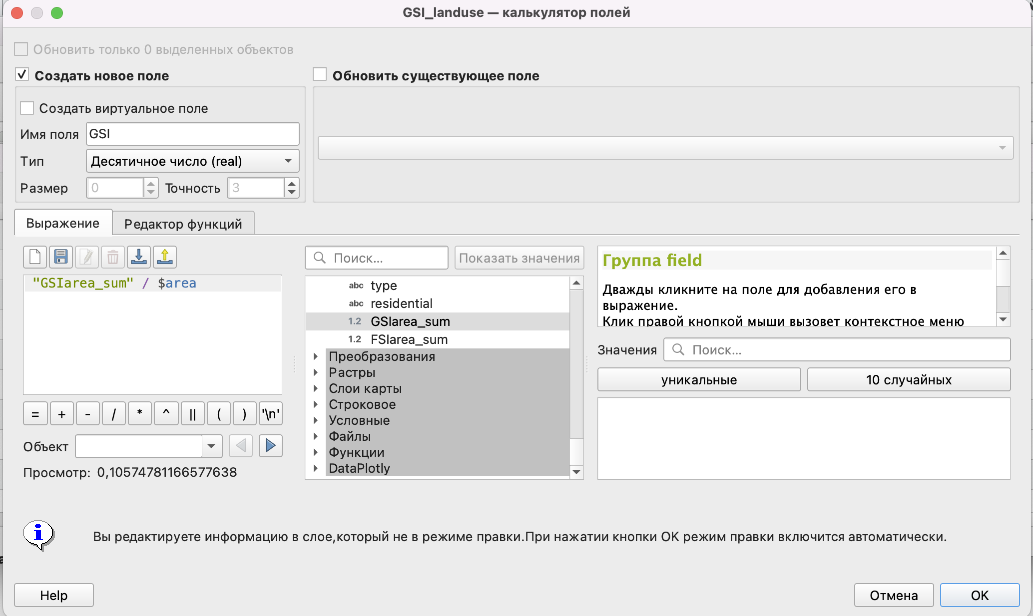Click the import expressions download icon

[x=139, y=257]
